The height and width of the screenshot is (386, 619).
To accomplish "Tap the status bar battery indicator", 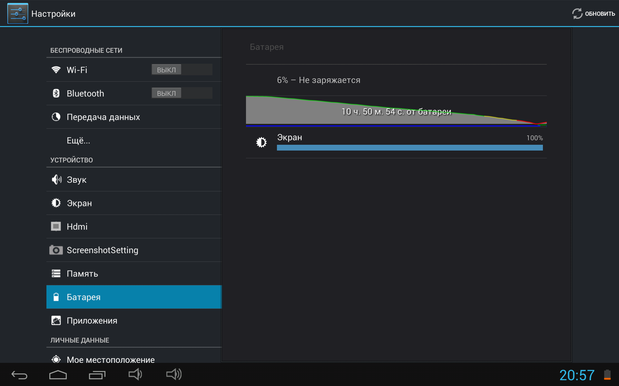I will (x=607, y=375).
